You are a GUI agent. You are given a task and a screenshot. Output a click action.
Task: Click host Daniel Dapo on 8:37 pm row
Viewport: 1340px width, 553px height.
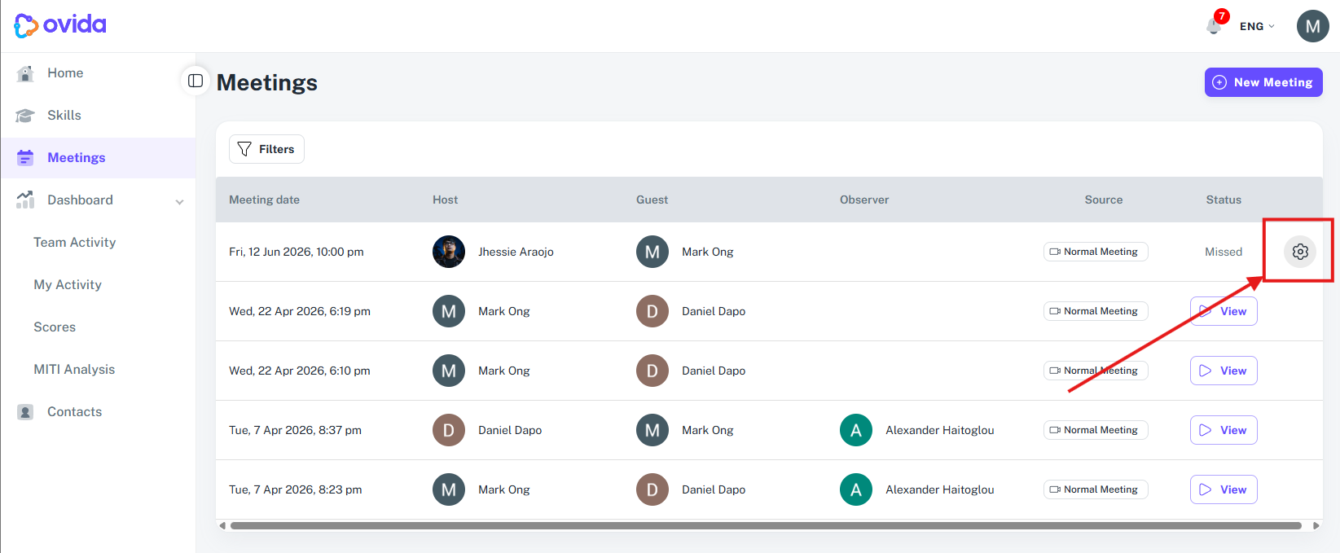(510, 430)
